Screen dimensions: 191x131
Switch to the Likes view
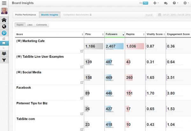[30, 25]
